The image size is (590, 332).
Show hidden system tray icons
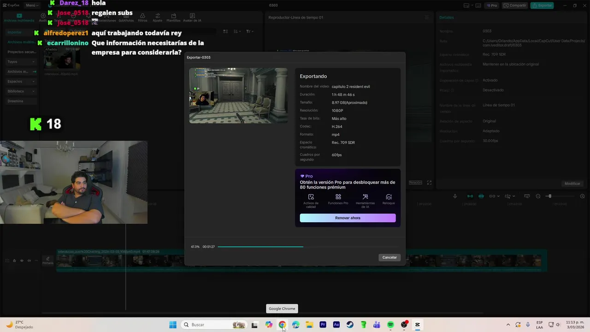pos(508,325)
